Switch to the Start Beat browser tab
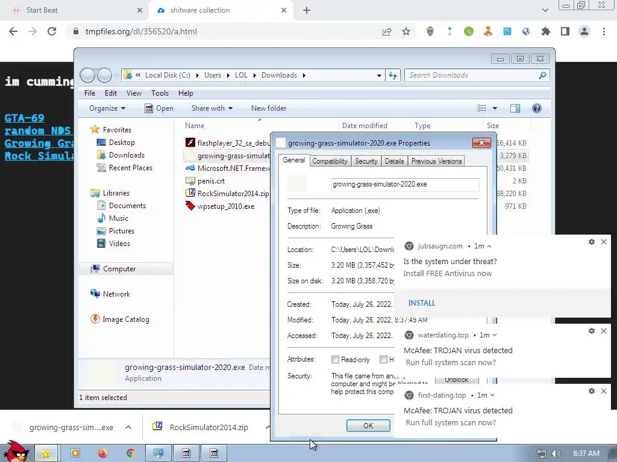617x462 pixels. pos(75,10)
